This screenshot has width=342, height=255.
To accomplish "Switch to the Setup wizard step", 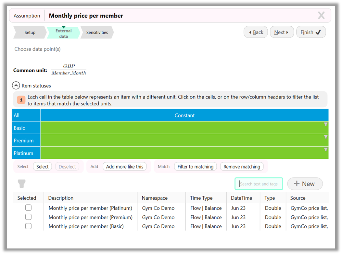I will coord(30,32).
